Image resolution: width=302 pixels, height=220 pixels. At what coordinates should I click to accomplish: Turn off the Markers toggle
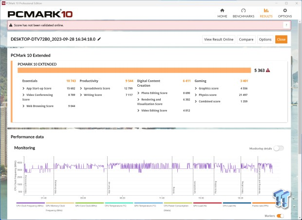tap(280, 216)
